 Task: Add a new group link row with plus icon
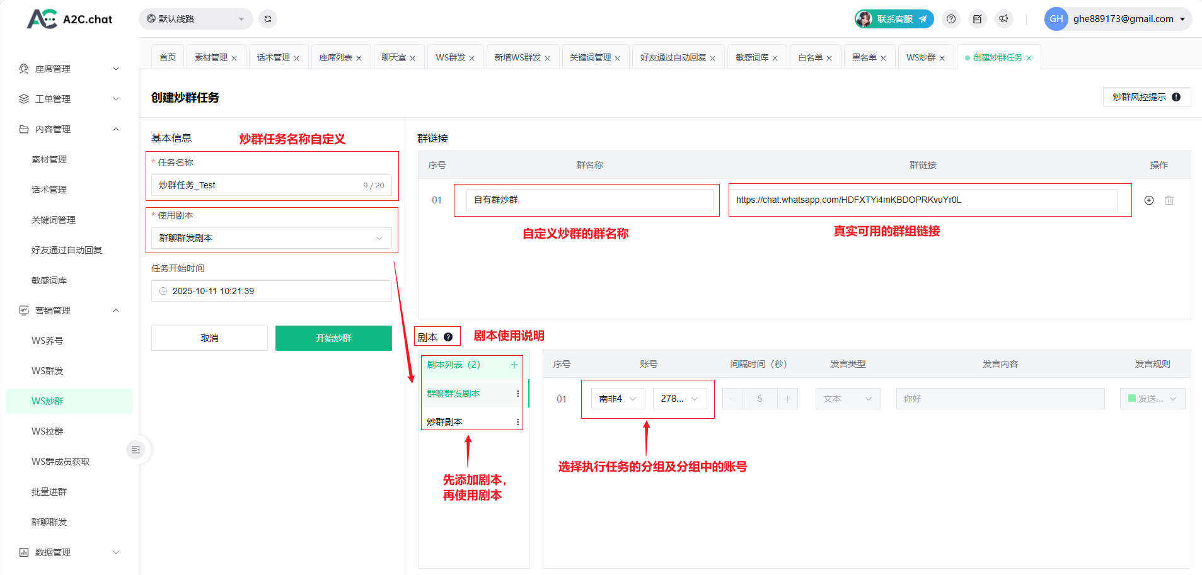(1149, 200)
